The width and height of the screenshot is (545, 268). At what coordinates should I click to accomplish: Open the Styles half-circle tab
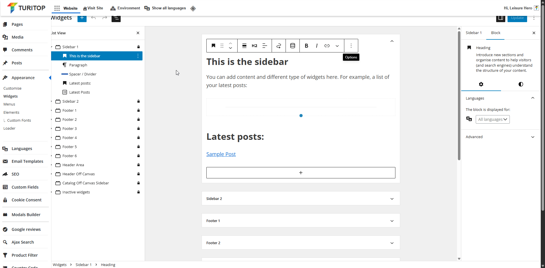click(521, 84)
